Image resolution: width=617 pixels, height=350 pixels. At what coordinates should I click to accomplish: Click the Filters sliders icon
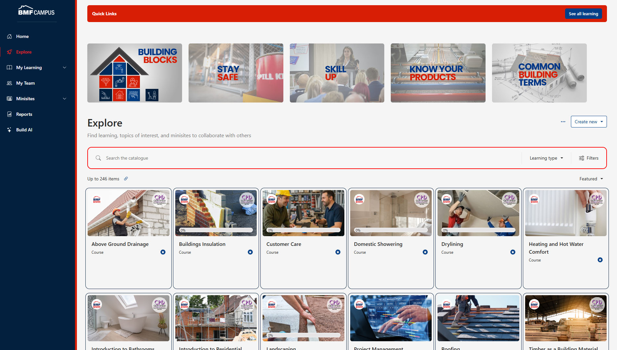pyautogui.click(x=582, y=158)
